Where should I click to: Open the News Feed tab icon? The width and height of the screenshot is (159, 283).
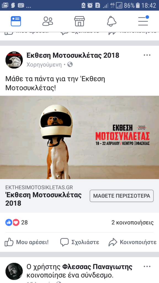click(x=16, y=21)
